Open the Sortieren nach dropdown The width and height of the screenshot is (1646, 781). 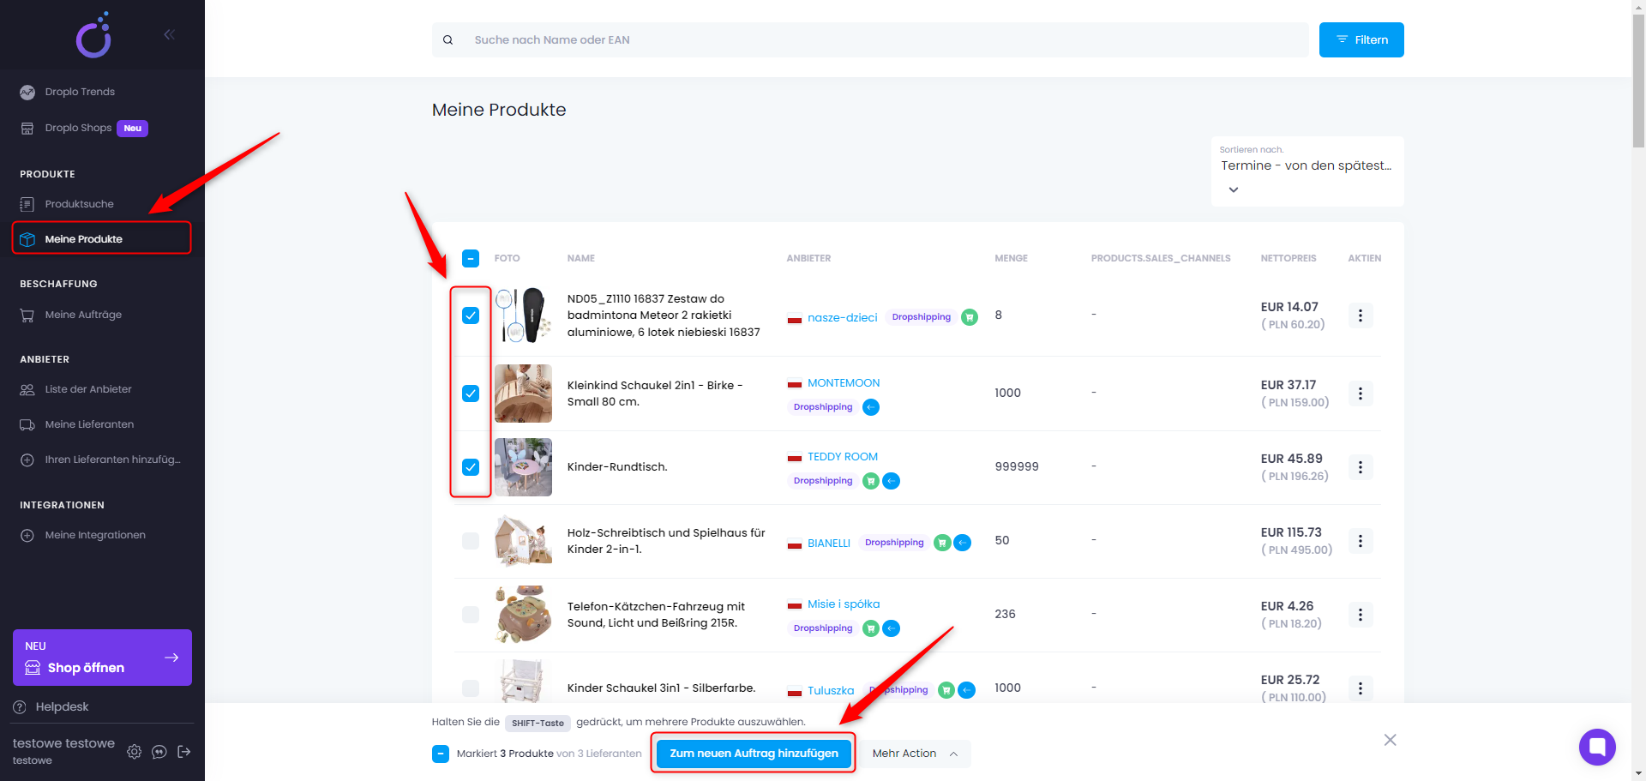point(1307,171)
